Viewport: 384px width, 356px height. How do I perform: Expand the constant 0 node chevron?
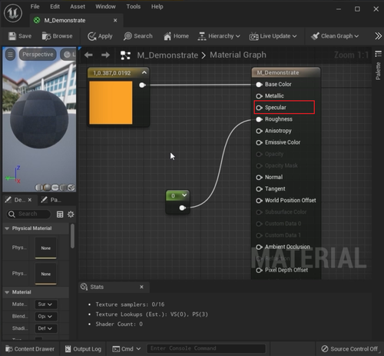coord(184,195)
